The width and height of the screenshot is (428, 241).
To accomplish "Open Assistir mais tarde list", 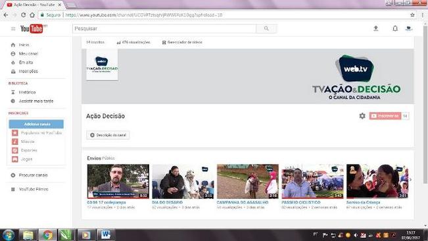I will pyautogui.click(x=32, y=101).
